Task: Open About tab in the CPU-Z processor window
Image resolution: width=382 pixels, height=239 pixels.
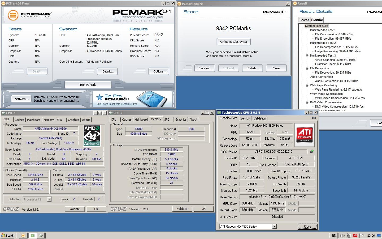Action: (x=86, y=120)
